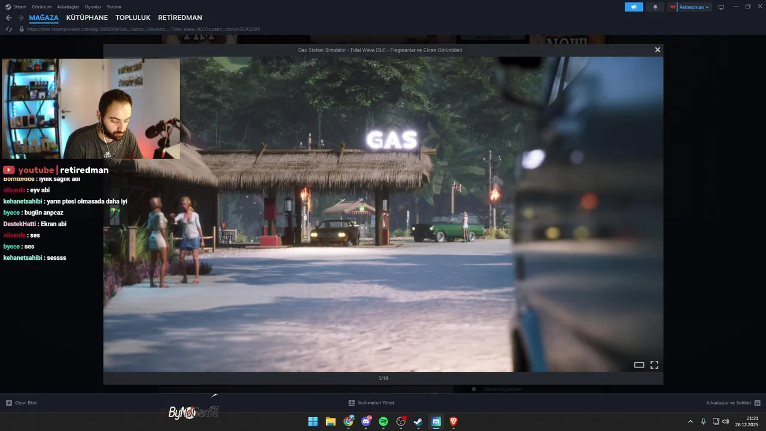Click the Retiredman avatar image

[673, 7]
